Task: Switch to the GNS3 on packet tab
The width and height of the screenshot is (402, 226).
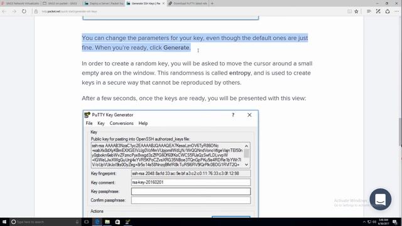Action: click(62, 3)
